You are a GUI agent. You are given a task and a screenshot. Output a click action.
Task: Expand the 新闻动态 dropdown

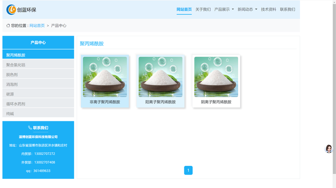247,9
